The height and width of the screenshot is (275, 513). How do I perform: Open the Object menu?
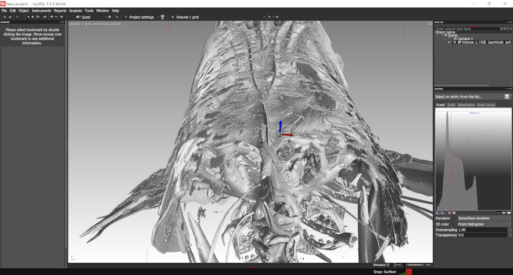click(x=24, y=11)
